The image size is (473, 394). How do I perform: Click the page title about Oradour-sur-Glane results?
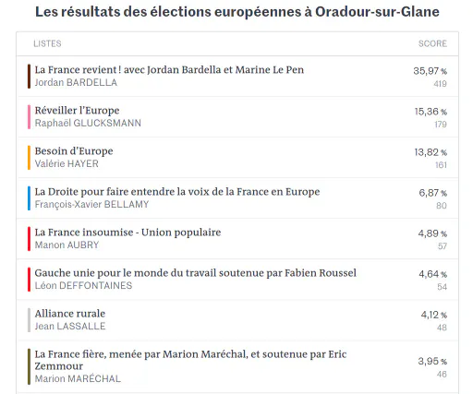(x=237, y=12)
